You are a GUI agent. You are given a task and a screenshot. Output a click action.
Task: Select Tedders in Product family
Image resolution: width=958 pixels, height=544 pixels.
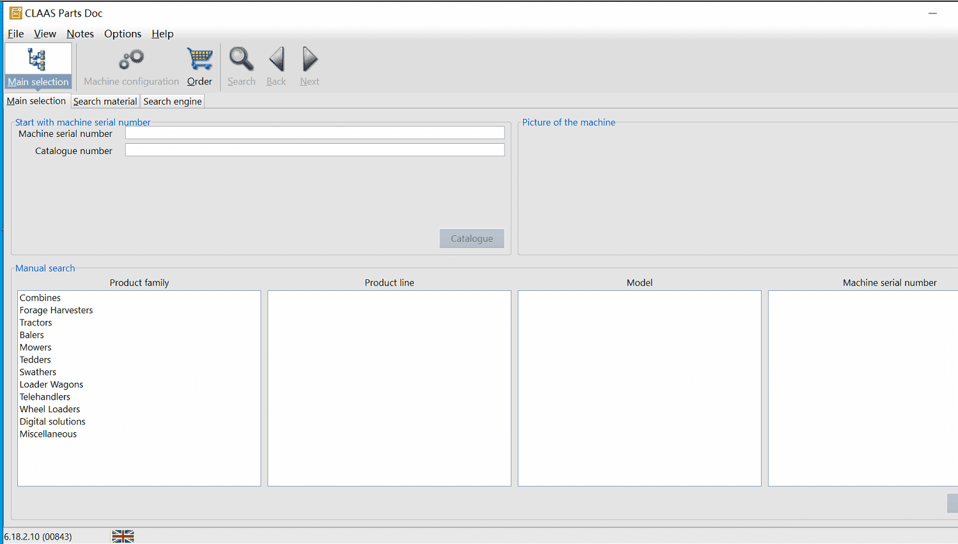[35, 360]
